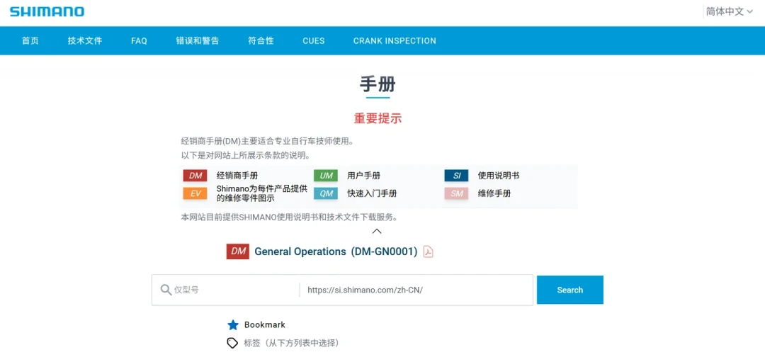Click 本网站目前提供SHIMANO使用说明书 sentence
The height and width of the screenshot is (357, 765).
click(291, 217)
